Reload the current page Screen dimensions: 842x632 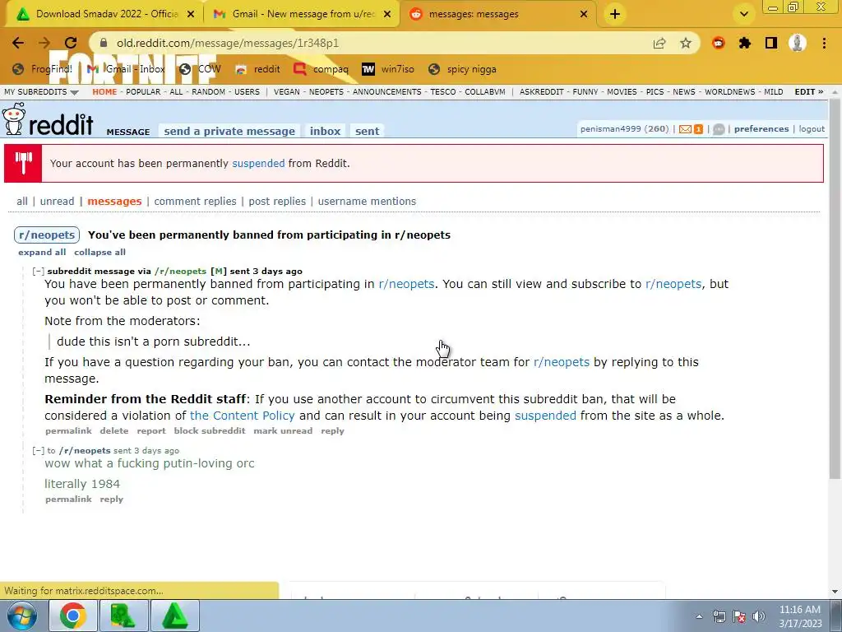point(71,43)
